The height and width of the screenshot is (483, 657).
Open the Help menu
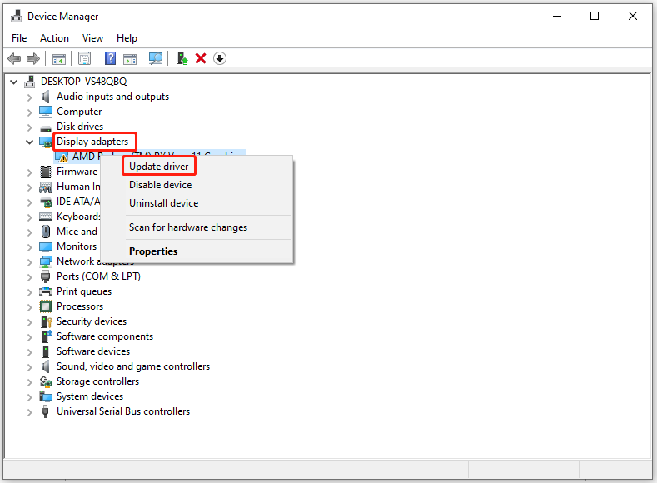pyautogui.click(x=127, y=38)
